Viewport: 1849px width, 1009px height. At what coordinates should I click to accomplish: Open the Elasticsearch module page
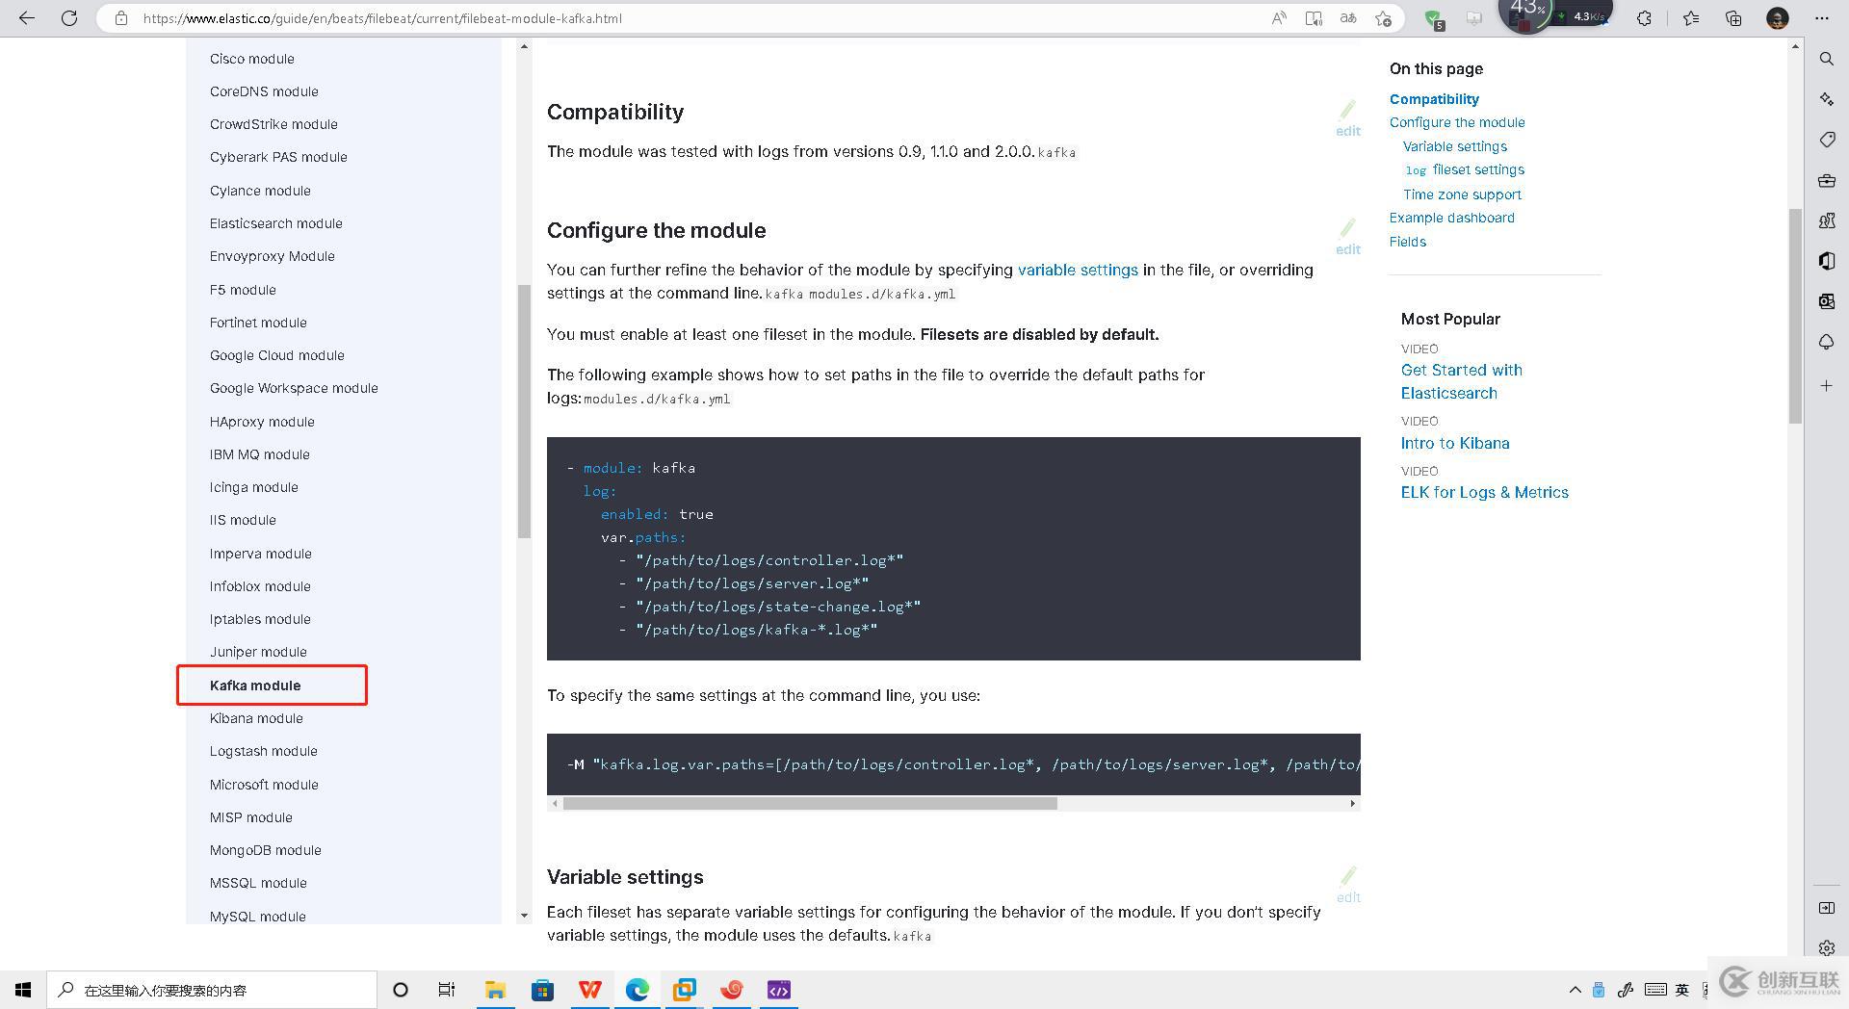276,223
